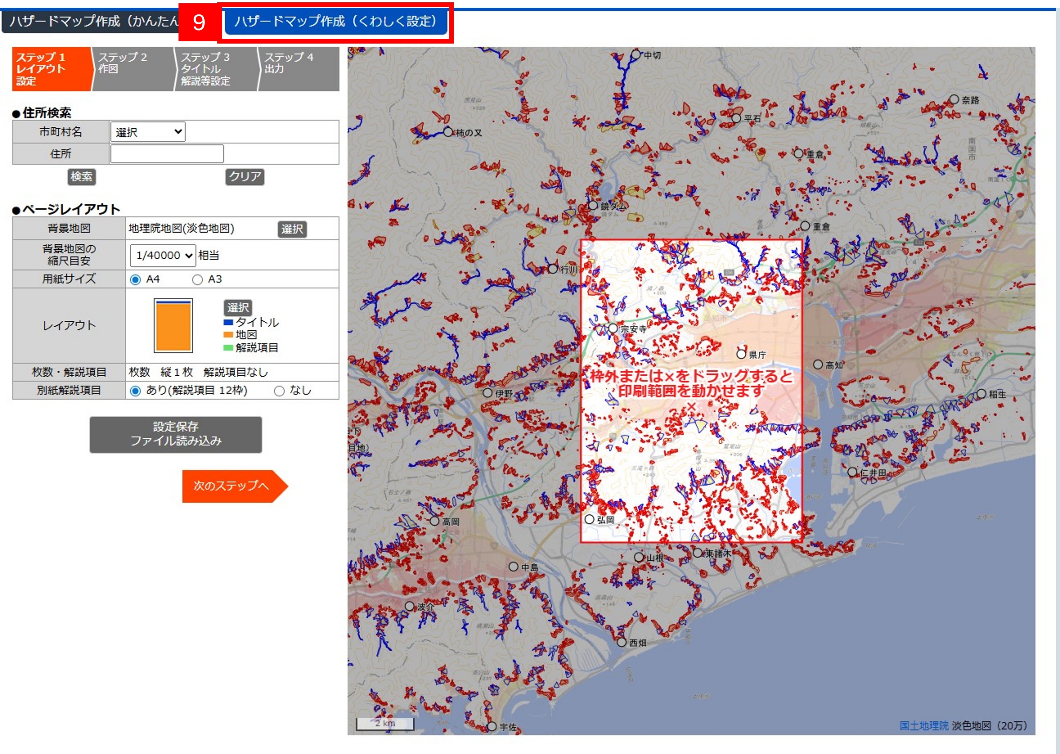This screenshot has height=754, width=1060.
Task: Click the × center handle of print area
Action: click(x=691, y=407)
